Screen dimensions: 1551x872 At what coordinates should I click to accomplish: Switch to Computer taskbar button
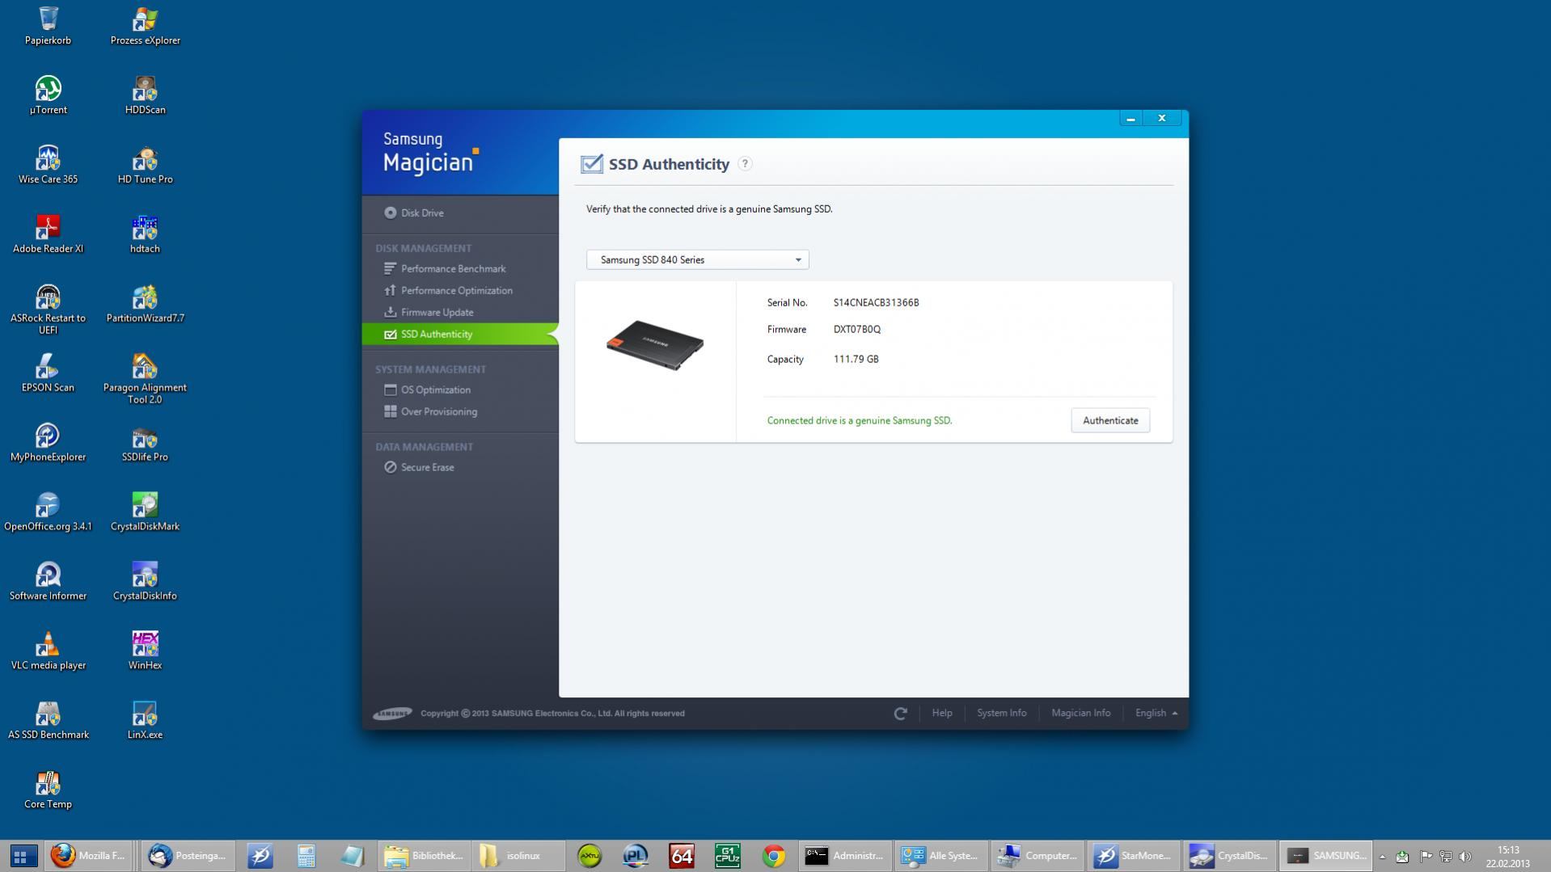(1038, 856)
